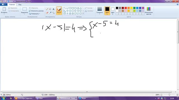Select the Magnifier tool
Screen dimensions: 179x100
53,13
